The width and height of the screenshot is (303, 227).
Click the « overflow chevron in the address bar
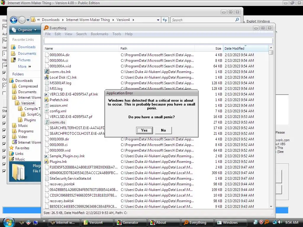(38, 20)
